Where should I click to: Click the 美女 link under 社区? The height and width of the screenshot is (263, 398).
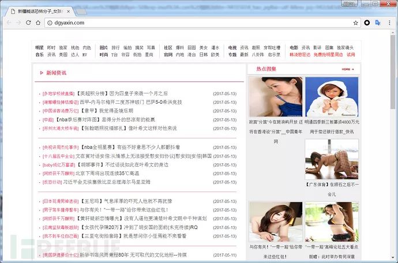tap(204, 47)
